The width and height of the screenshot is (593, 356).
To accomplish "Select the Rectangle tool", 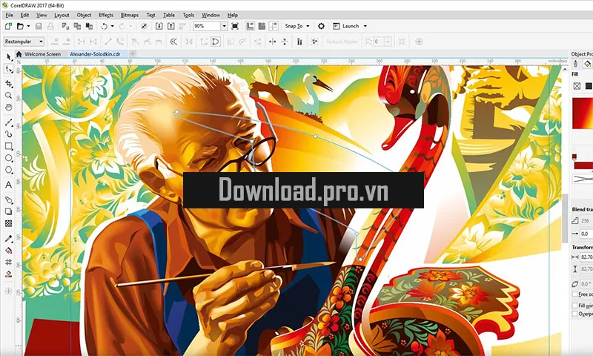I will [x=9, y=146].
